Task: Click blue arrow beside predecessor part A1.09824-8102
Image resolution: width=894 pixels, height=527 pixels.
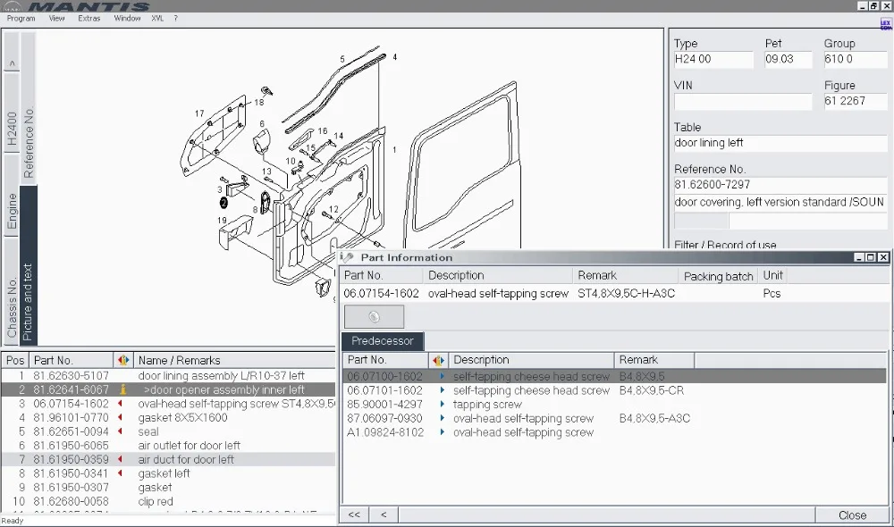Action: point(441,432)
